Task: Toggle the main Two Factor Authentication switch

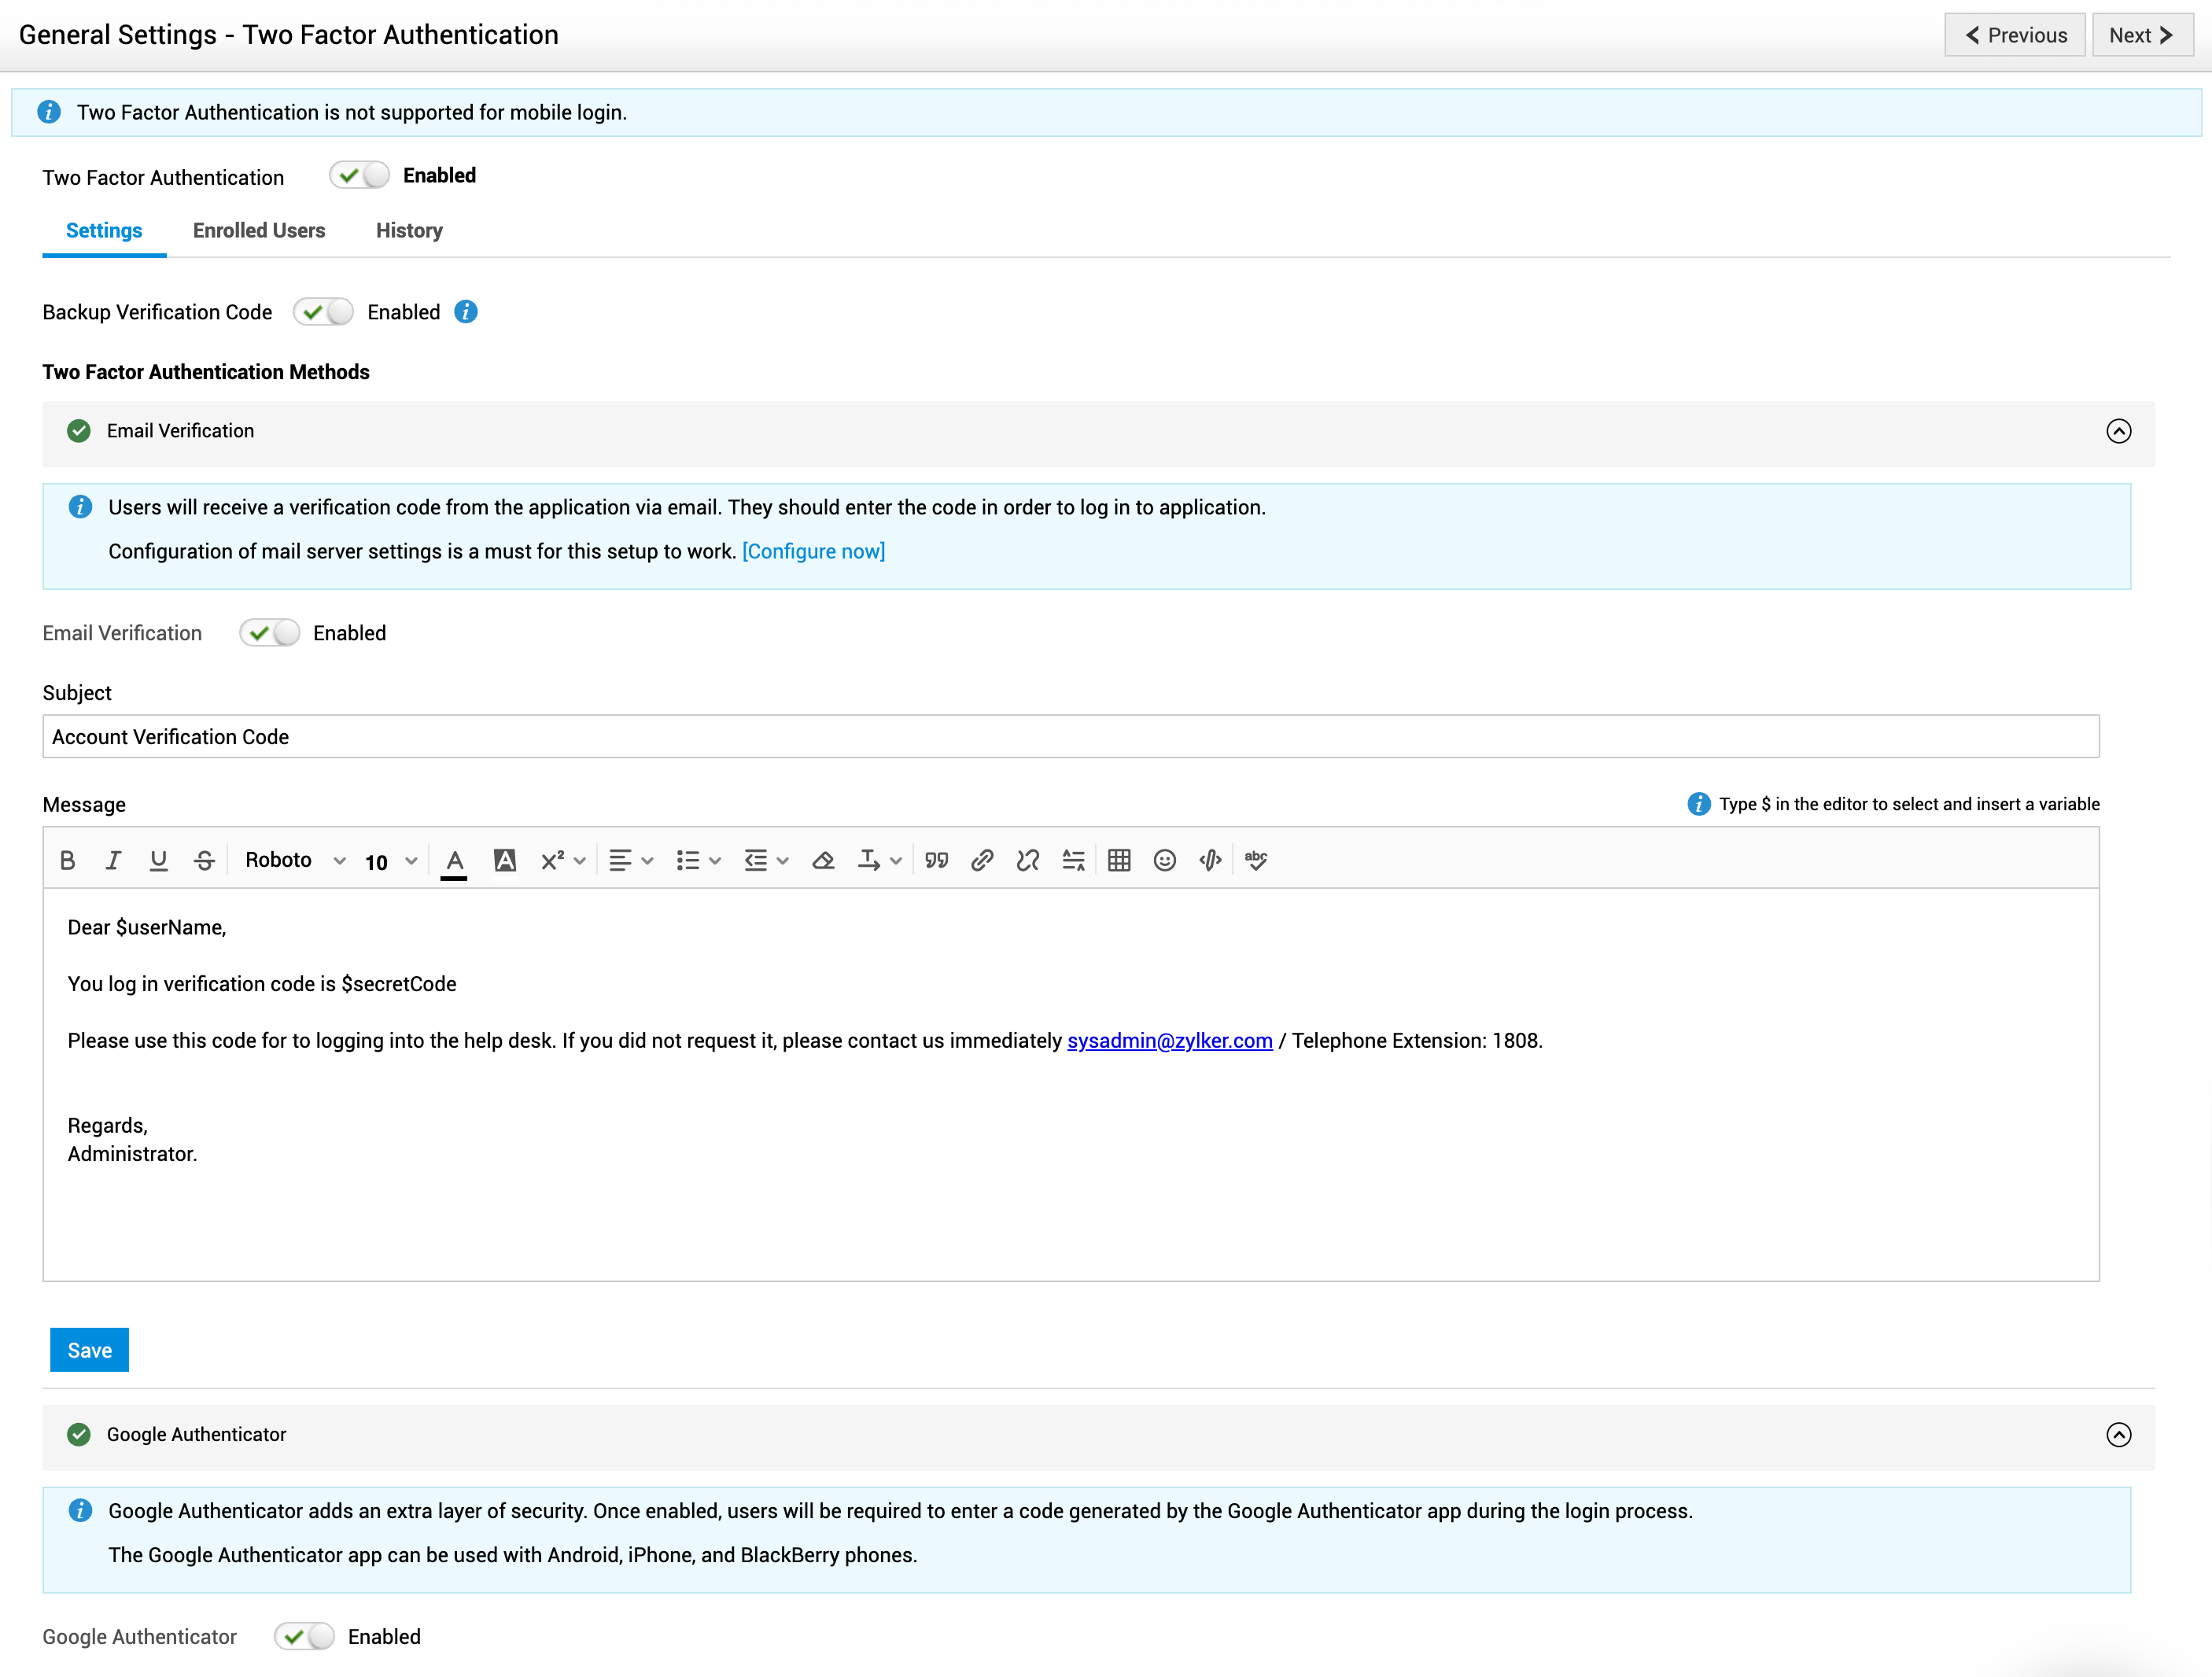Action: coord(359,175)
